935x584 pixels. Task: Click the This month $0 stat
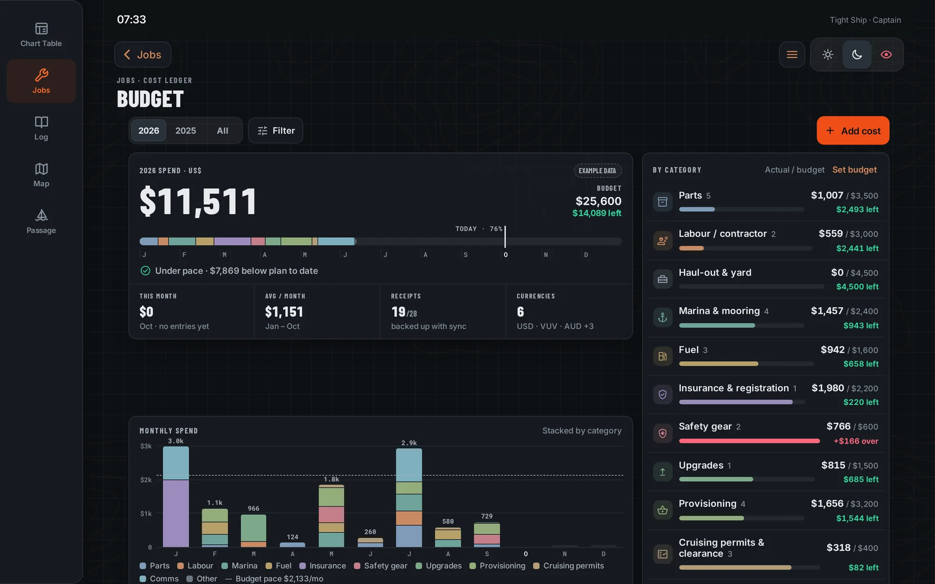pyautogui.click(x=192, y=312)
